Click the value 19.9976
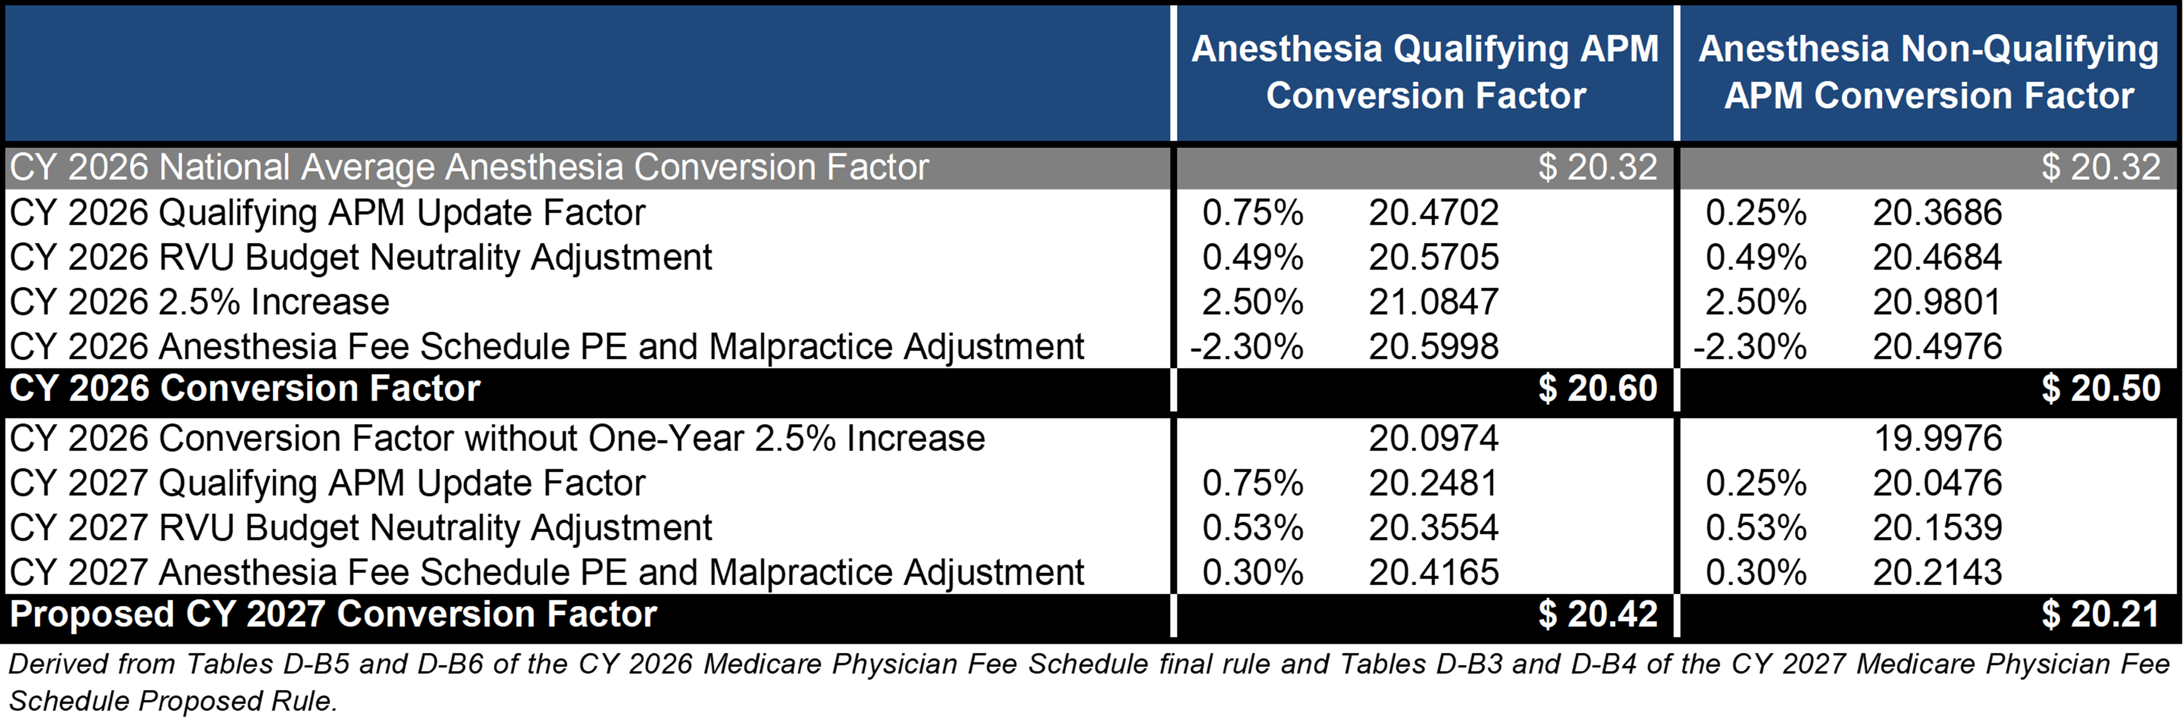 tap(1937, 439)
